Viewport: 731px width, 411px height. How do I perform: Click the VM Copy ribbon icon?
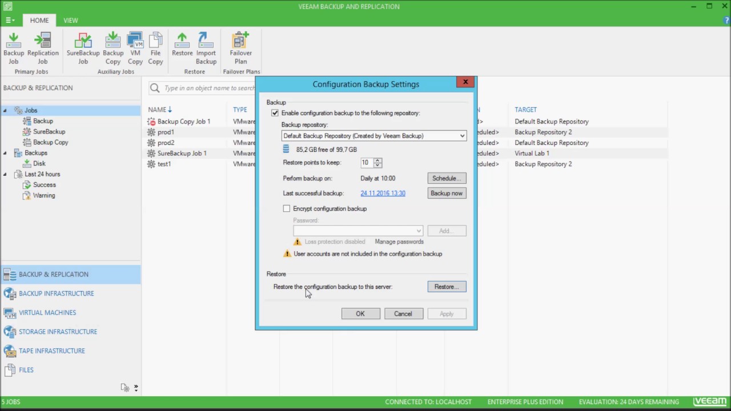point(135,49)
